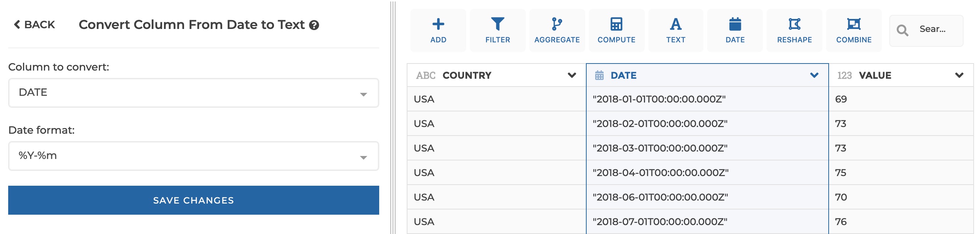Viewport: 977px width, 234px height.
Task: Select the DATE column header label
Action: 623,75
